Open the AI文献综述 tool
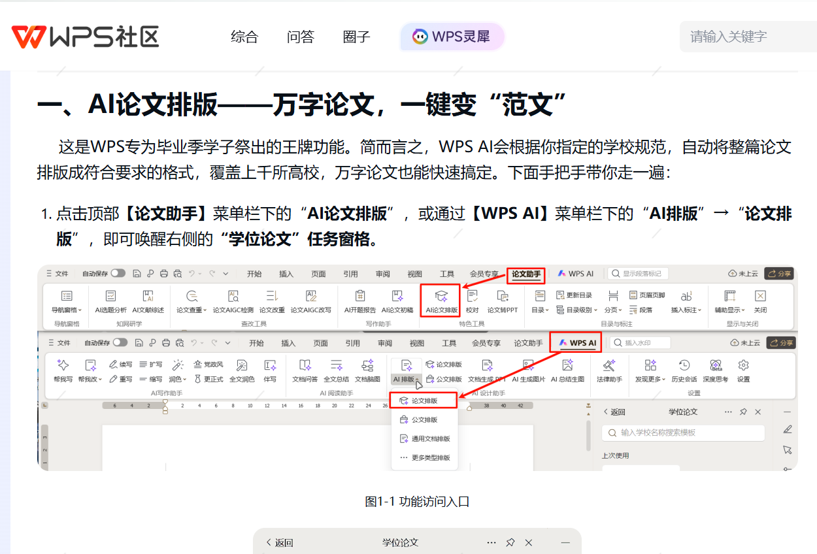This screenshot has width=817, height=554. tap(148, 302)
